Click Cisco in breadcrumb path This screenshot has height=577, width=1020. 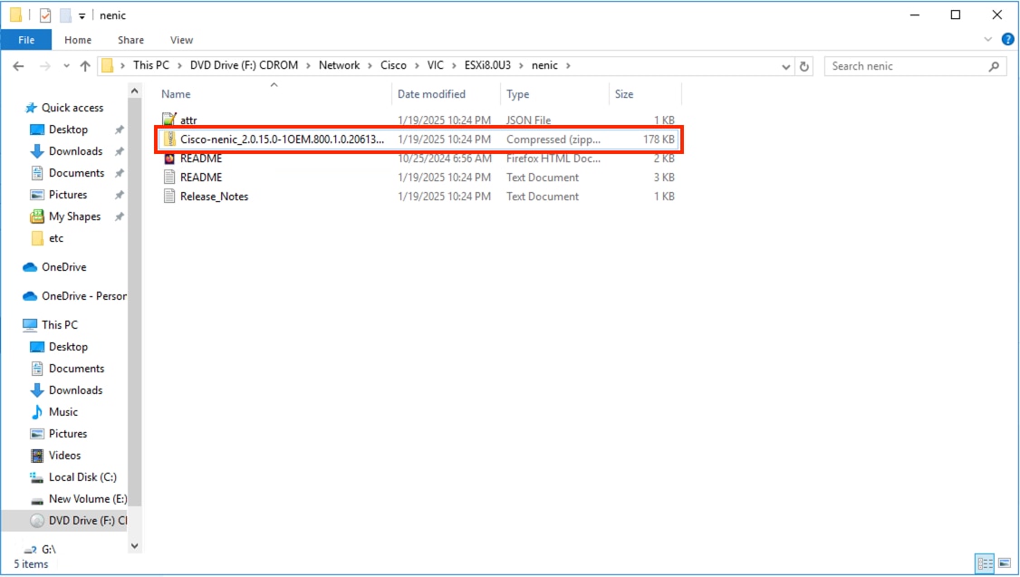pos(393,65)
